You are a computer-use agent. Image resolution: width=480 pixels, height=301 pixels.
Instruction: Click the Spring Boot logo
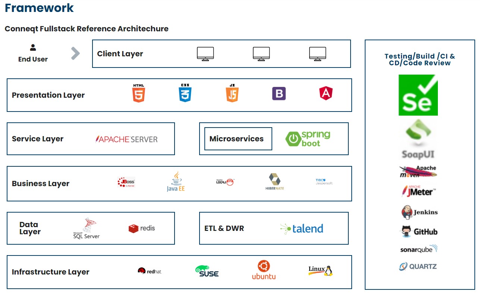(x=308, y=139)
